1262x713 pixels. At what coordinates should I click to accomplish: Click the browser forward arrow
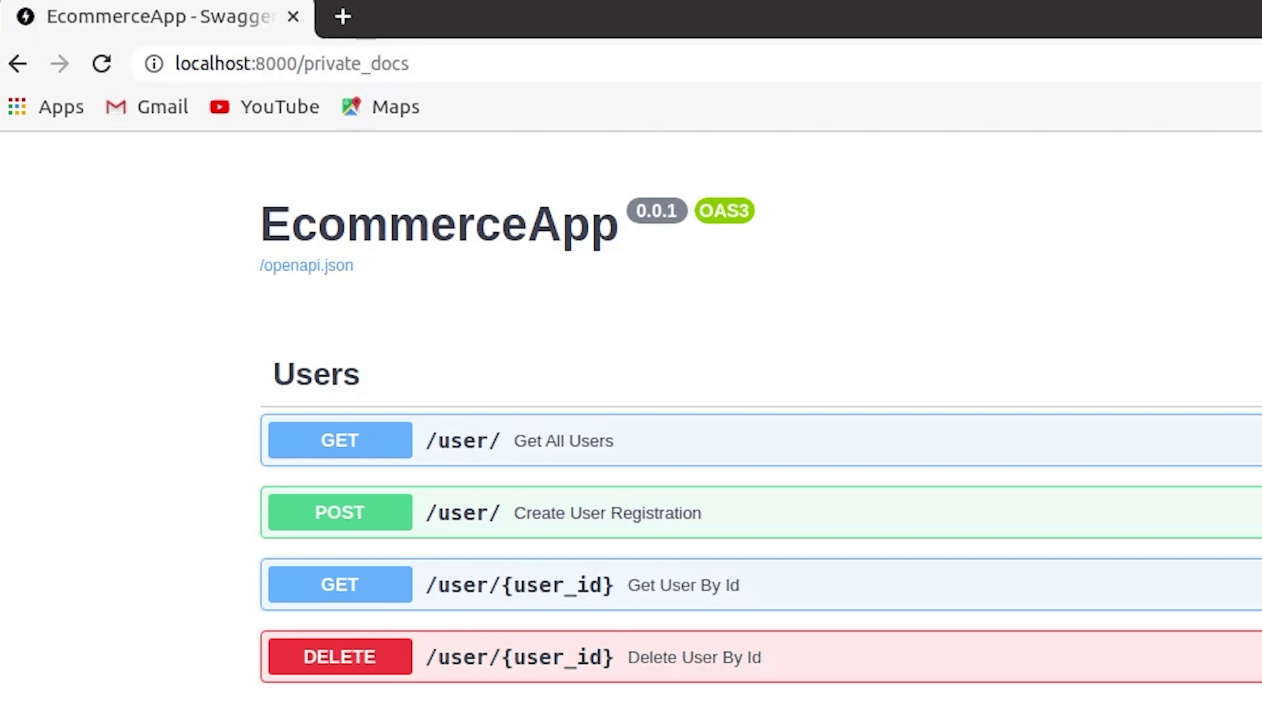[x=60, y=64]
